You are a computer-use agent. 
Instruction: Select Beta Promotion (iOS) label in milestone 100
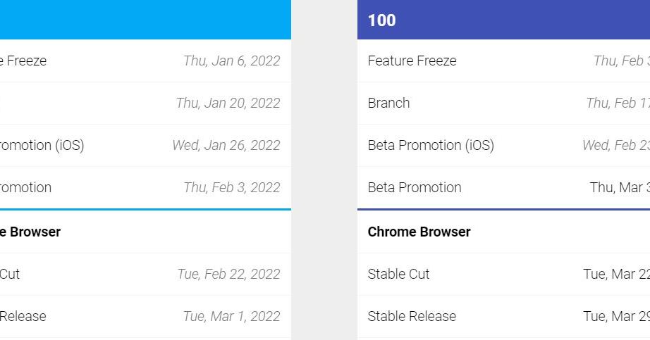(x=431, y=145)
